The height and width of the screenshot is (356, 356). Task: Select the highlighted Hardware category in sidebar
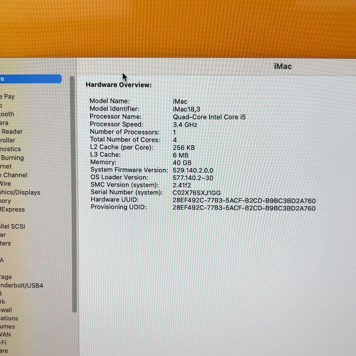point(30,79)
